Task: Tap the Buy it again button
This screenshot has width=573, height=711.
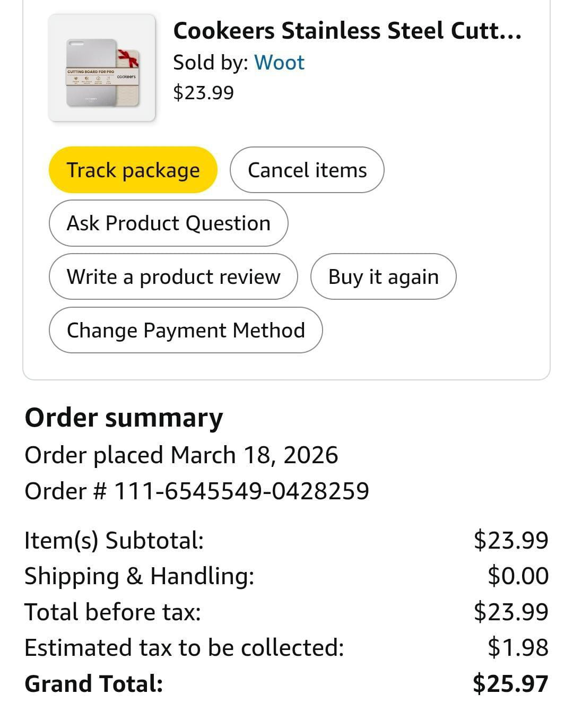Action: pyautogui.click(x=383, y=277)
